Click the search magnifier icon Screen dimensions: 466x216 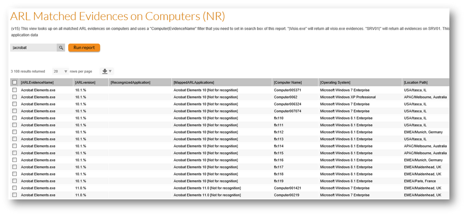click(x=61, y=47)
